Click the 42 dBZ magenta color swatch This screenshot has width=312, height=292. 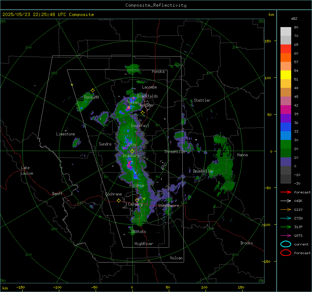click(286, 109)
